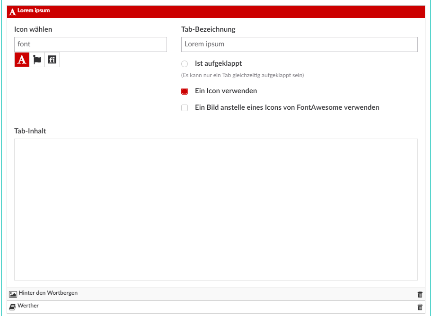Delete the 'Hinter den Wortbergen' tab via trash icon

tap(420, 294)
